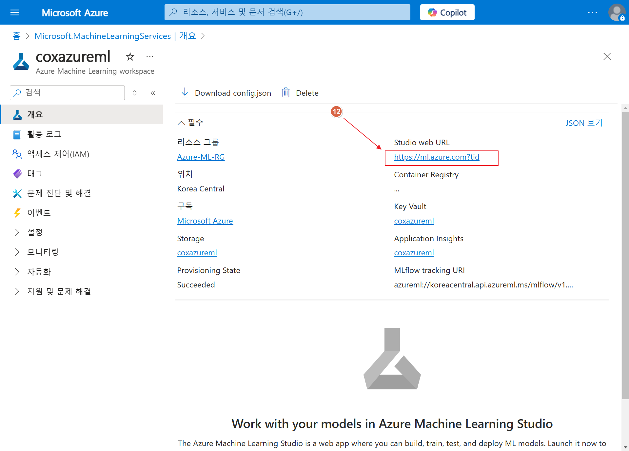629x451 pixels.
Task: Click the Download config.json button
Action: click(x=226, y=93)
